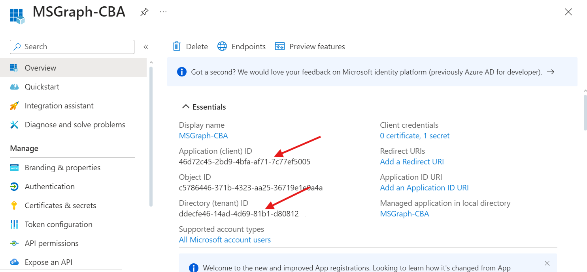Collapse the Essentials section
The image size is (587, 272).
point(186,106)
